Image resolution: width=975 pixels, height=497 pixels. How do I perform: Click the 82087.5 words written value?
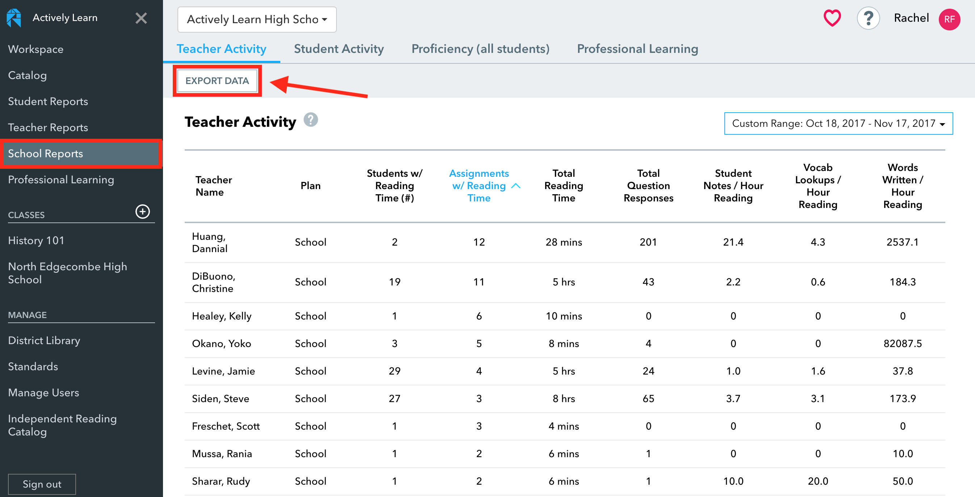point(903,344)
